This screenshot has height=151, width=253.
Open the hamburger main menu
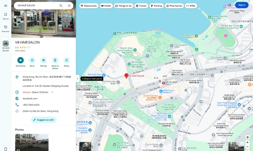pyautogui.click(x=6, y=6)
